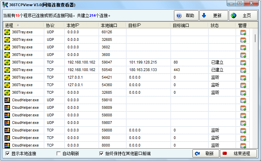Click the vertical scrollbar thumb
This screenshot has width=261, height=161.
point(255,38)
